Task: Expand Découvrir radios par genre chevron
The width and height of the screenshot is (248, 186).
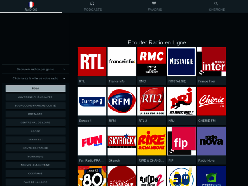Action: [64, 69]
